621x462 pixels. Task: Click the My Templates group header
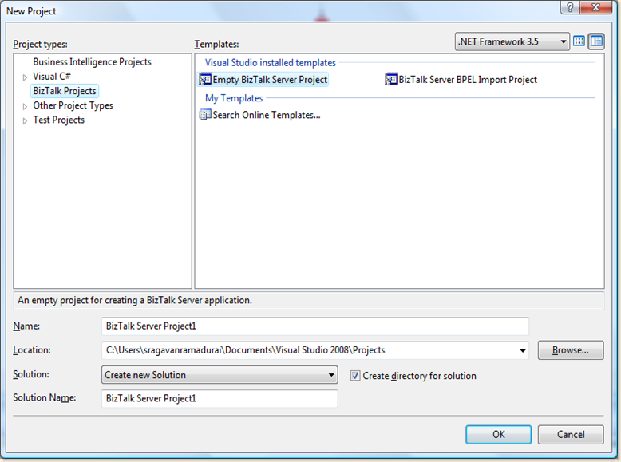coord(234,98)
